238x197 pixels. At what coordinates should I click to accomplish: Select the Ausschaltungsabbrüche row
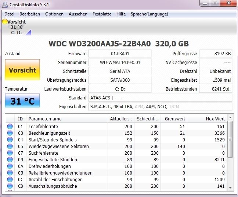coord(116,186)
